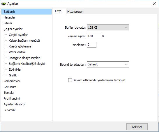Select WebControl in the sidebar
The height and width of the screenshot is (132, 159).
coord(17,52)
